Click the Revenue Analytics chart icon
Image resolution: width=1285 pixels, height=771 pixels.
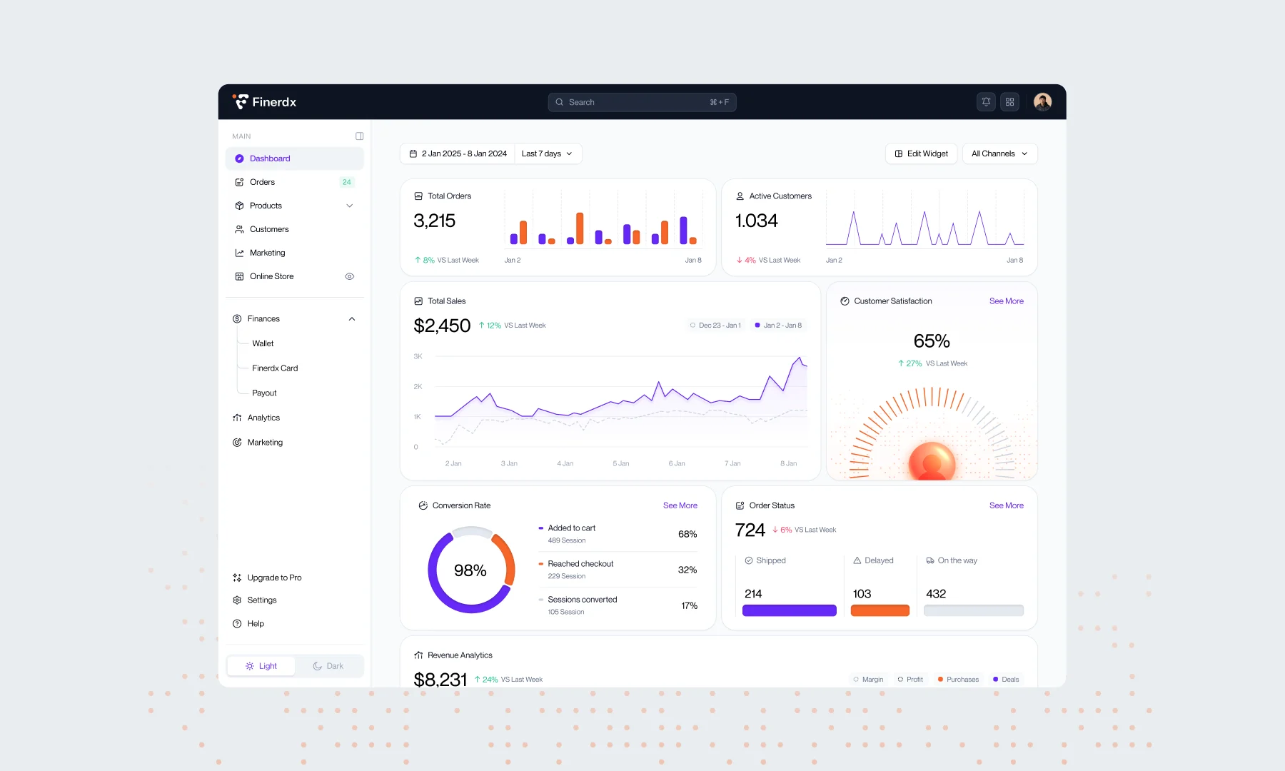418,655
